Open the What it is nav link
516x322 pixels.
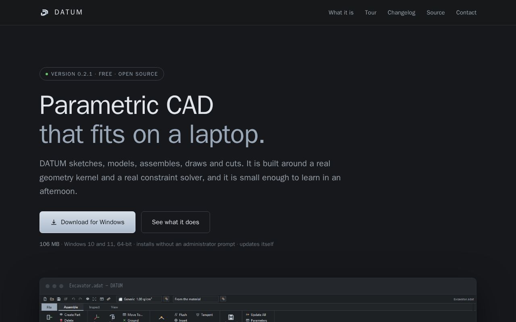(341, 12)
